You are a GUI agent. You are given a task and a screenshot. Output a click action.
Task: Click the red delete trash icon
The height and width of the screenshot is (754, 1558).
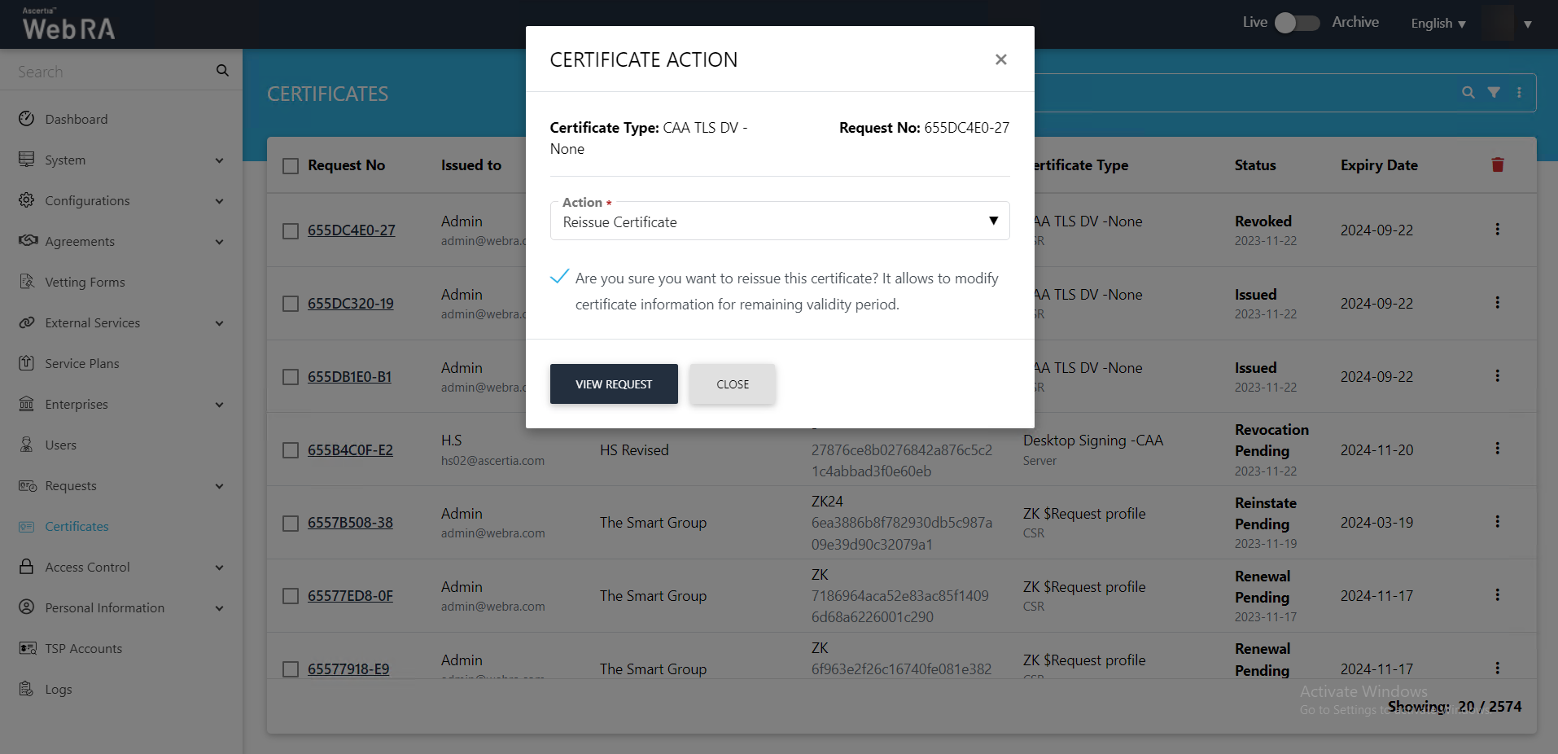point(1497,165)
